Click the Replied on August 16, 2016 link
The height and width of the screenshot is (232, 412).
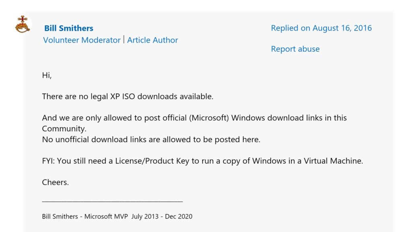tap(321, 28)
